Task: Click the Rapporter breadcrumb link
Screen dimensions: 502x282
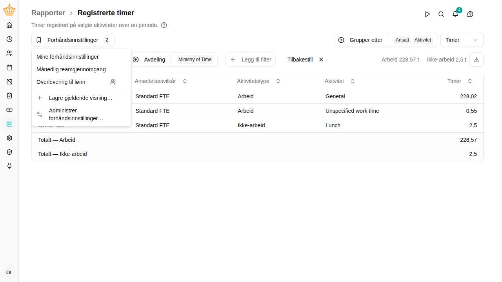Action: click(x=48, y=13)
